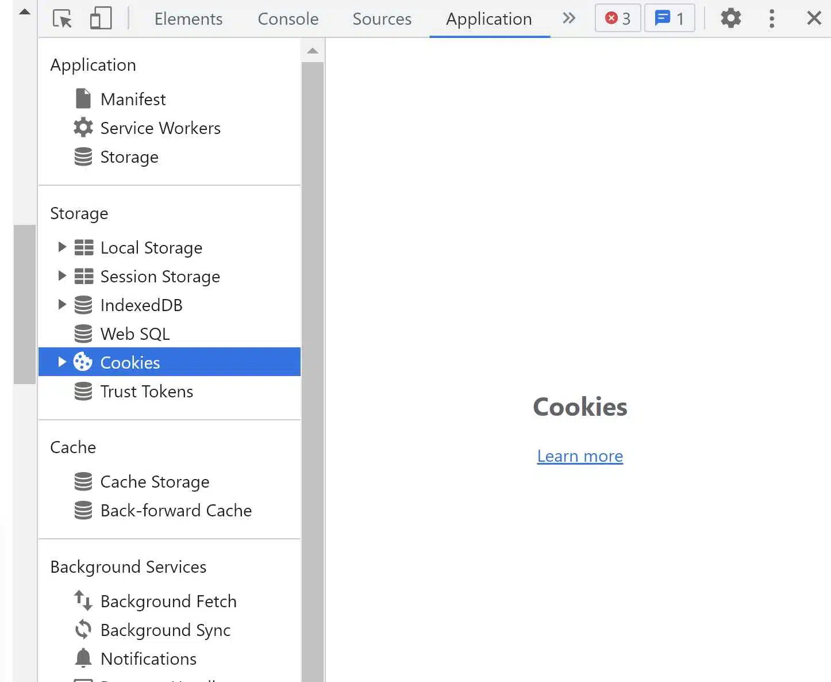Expand the Local Storage tree
831x682 pixels.
(62, 247)
